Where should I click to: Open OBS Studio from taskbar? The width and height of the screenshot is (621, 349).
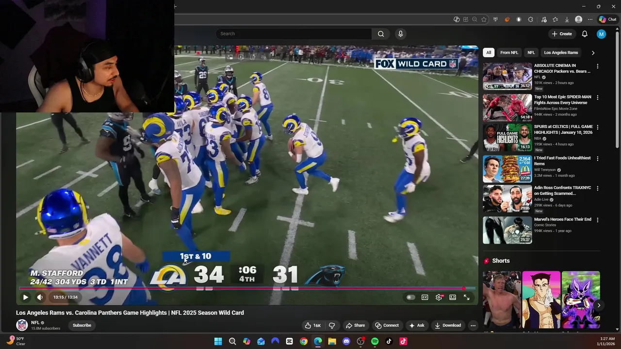tap(360, 341)
